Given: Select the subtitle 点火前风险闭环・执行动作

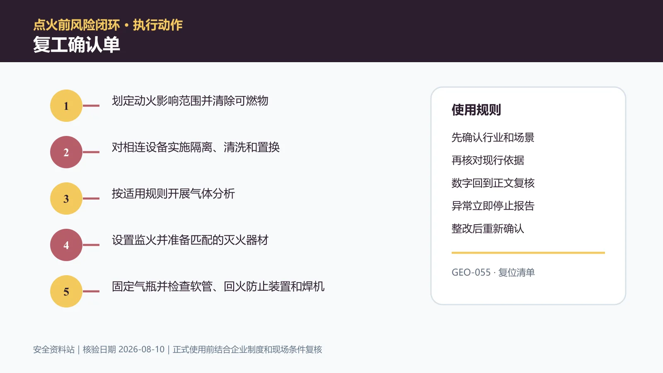Looking at the screenshot, I should [108, 25].
